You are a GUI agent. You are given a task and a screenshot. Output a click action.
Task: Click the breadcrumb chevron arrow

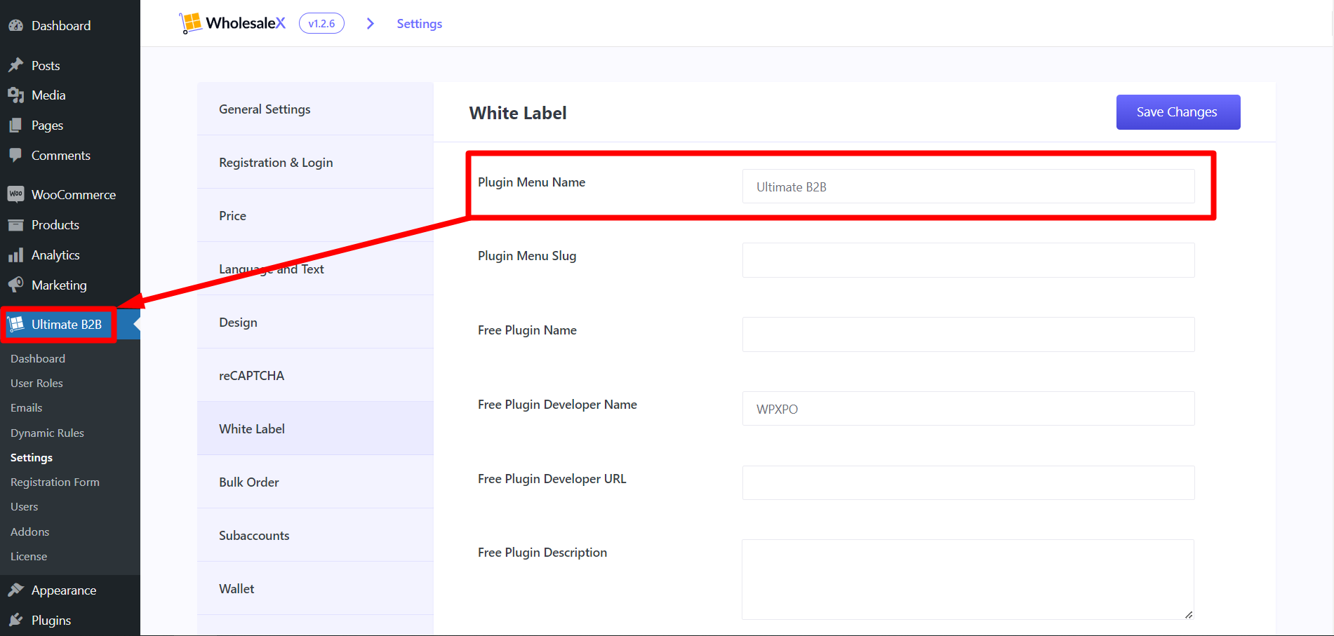tap(371, 24)
